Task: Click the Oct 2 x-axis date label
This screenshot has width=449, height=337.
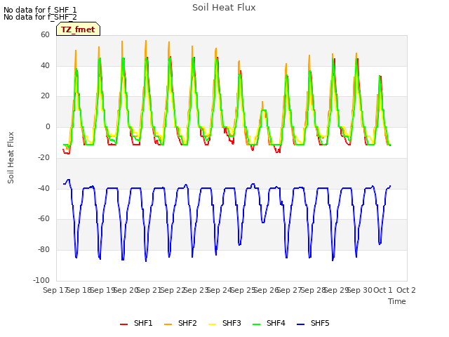Action: click(406, 290)
